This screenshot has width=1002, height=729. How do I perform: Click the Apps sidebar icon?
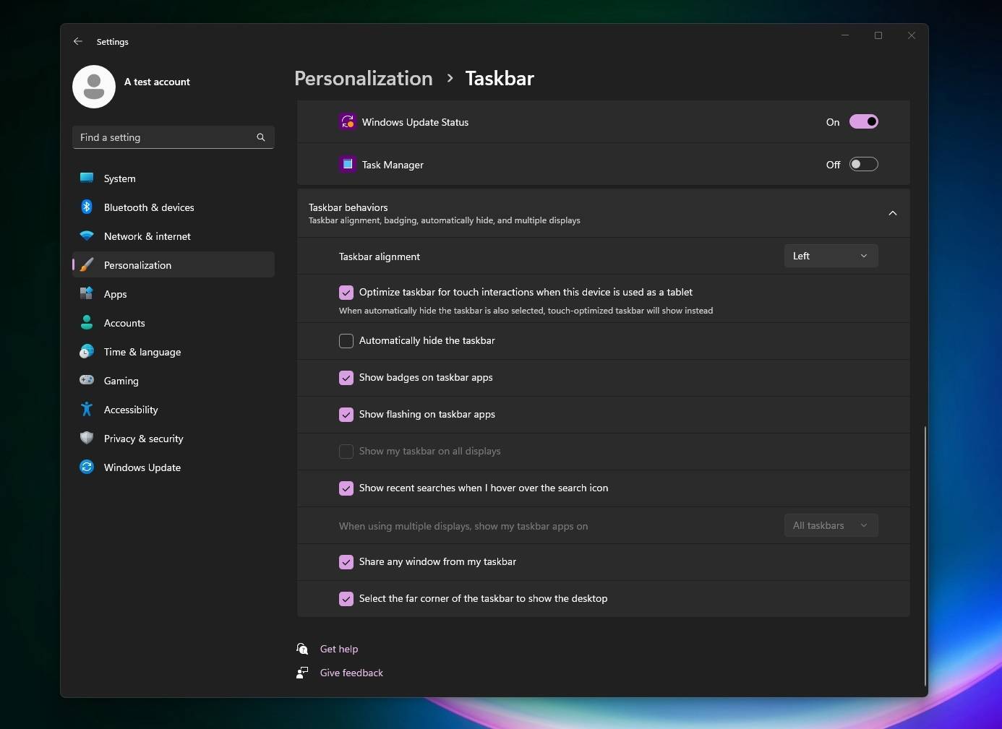click(x=87, y=294)
